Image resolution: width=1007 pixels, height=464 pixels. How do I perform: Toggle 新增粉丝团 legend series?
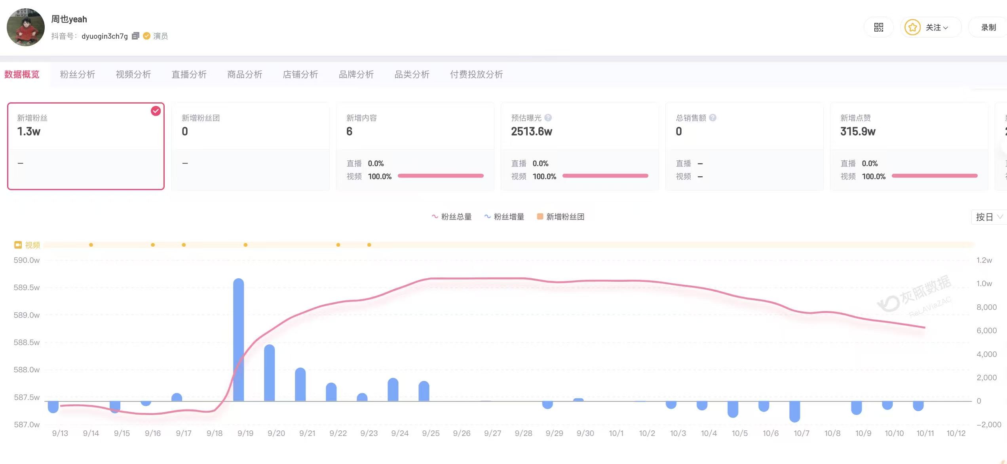[560, 217]
